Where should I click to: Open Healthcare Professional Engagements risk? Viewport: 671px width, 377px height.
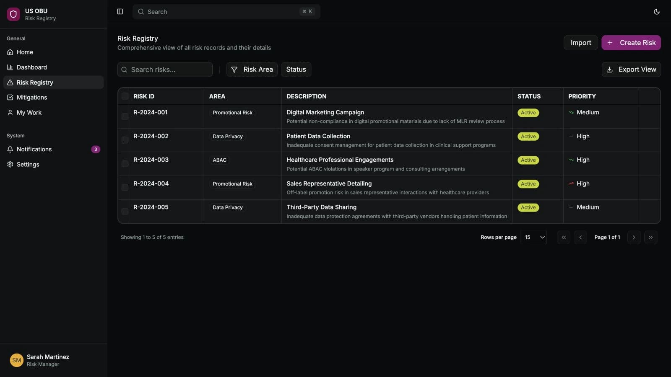(x=340, y=160)
